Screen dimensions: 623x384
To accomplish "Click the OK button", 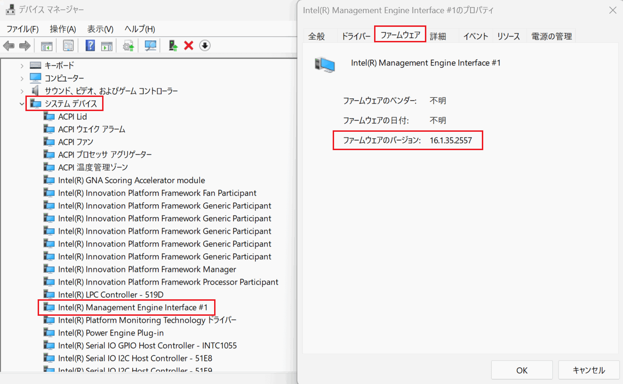I will (x=522, y=370).
